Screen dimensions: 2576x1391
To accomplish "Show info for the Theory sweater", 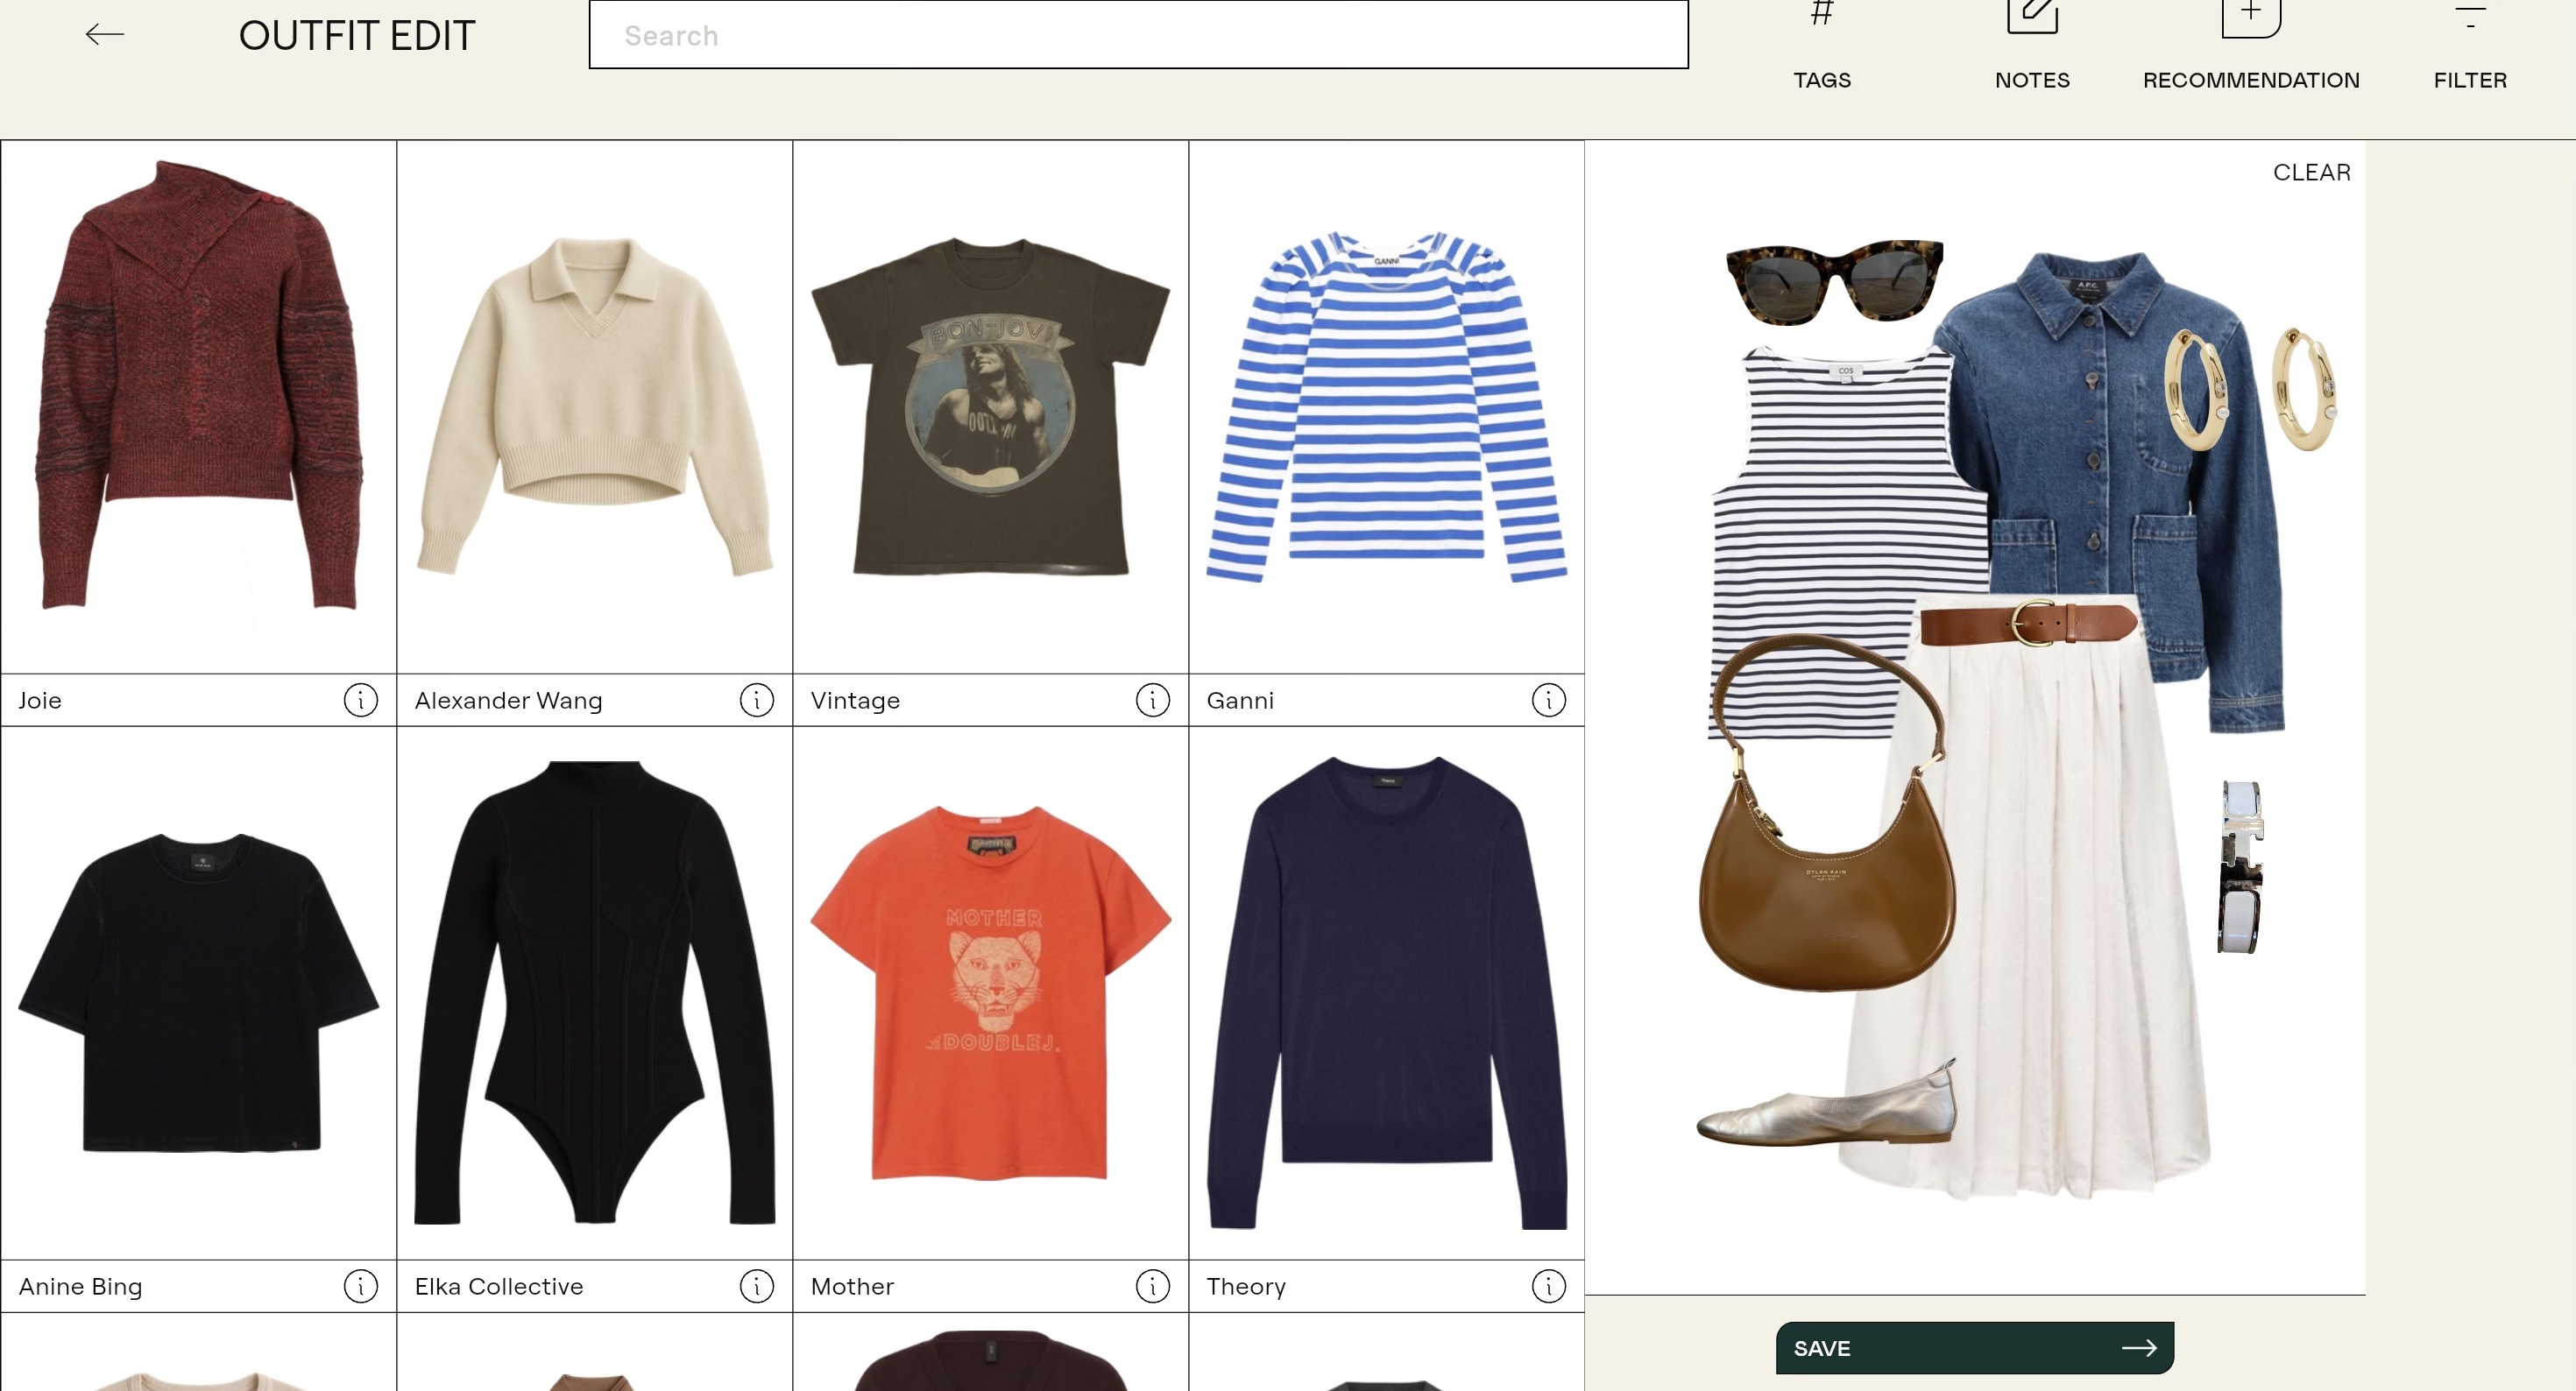I will 1548,1286.
